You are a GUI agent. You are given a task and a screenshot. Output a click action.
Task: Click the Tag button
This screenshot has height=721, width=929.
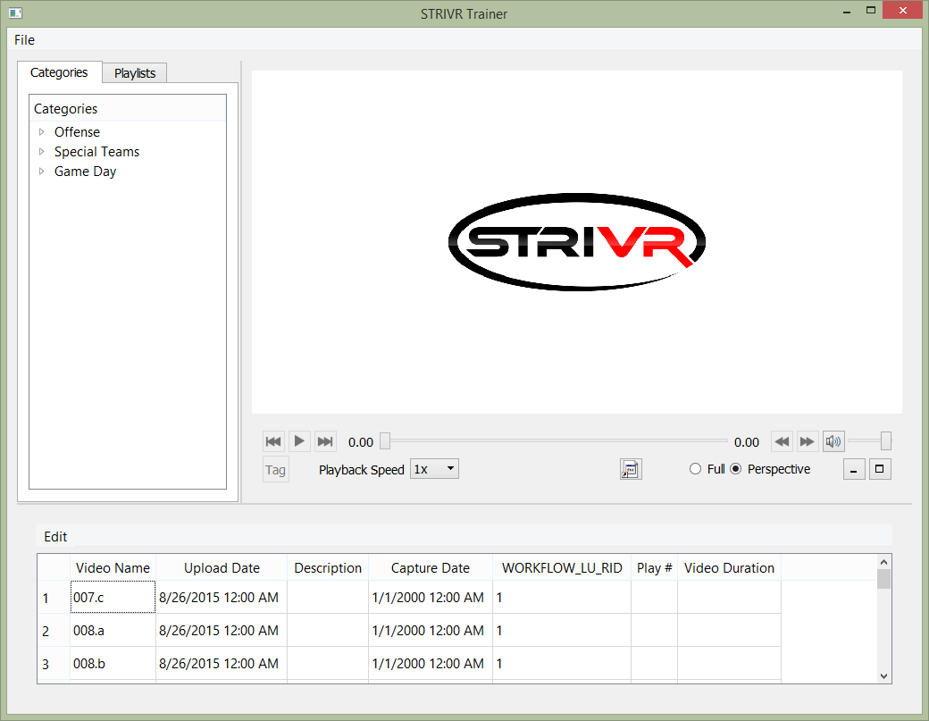(275, 469)
